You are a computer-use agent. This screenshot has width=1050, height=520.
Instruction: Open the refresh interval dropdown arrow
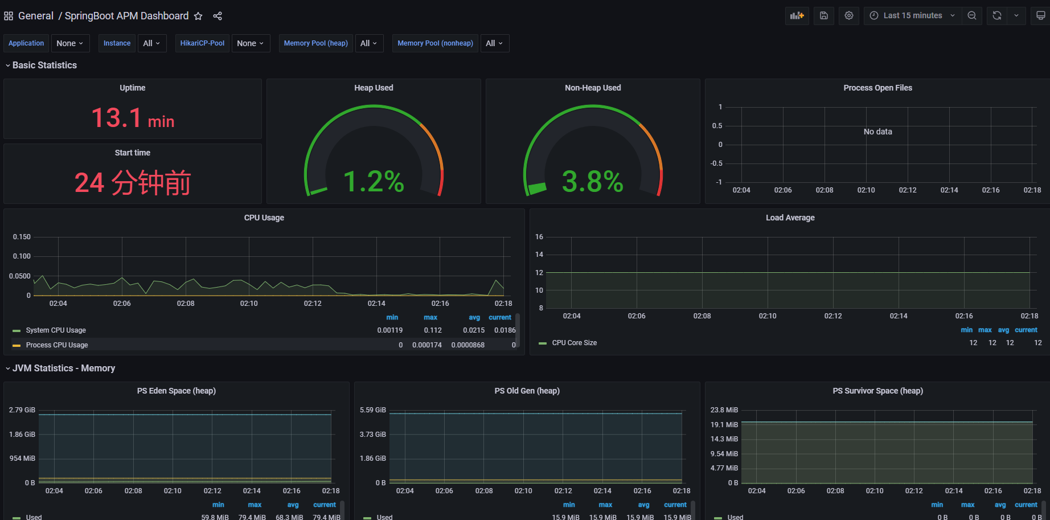[x=1016, y=15]
